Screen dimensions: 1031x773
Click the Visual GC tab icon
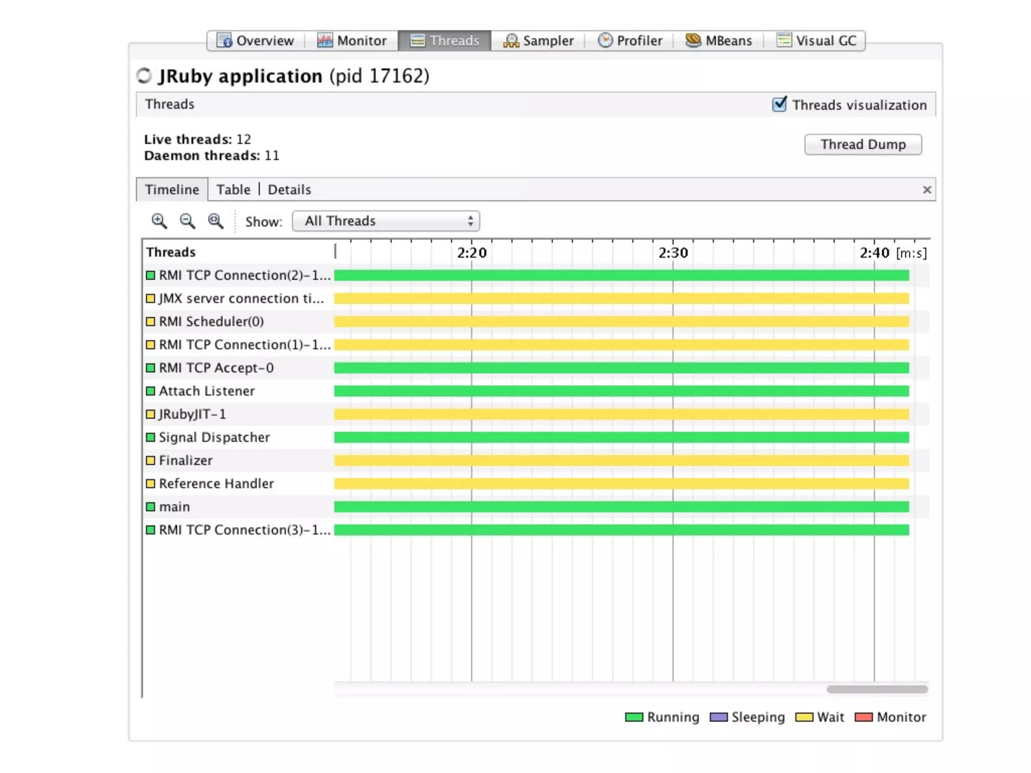784,40
